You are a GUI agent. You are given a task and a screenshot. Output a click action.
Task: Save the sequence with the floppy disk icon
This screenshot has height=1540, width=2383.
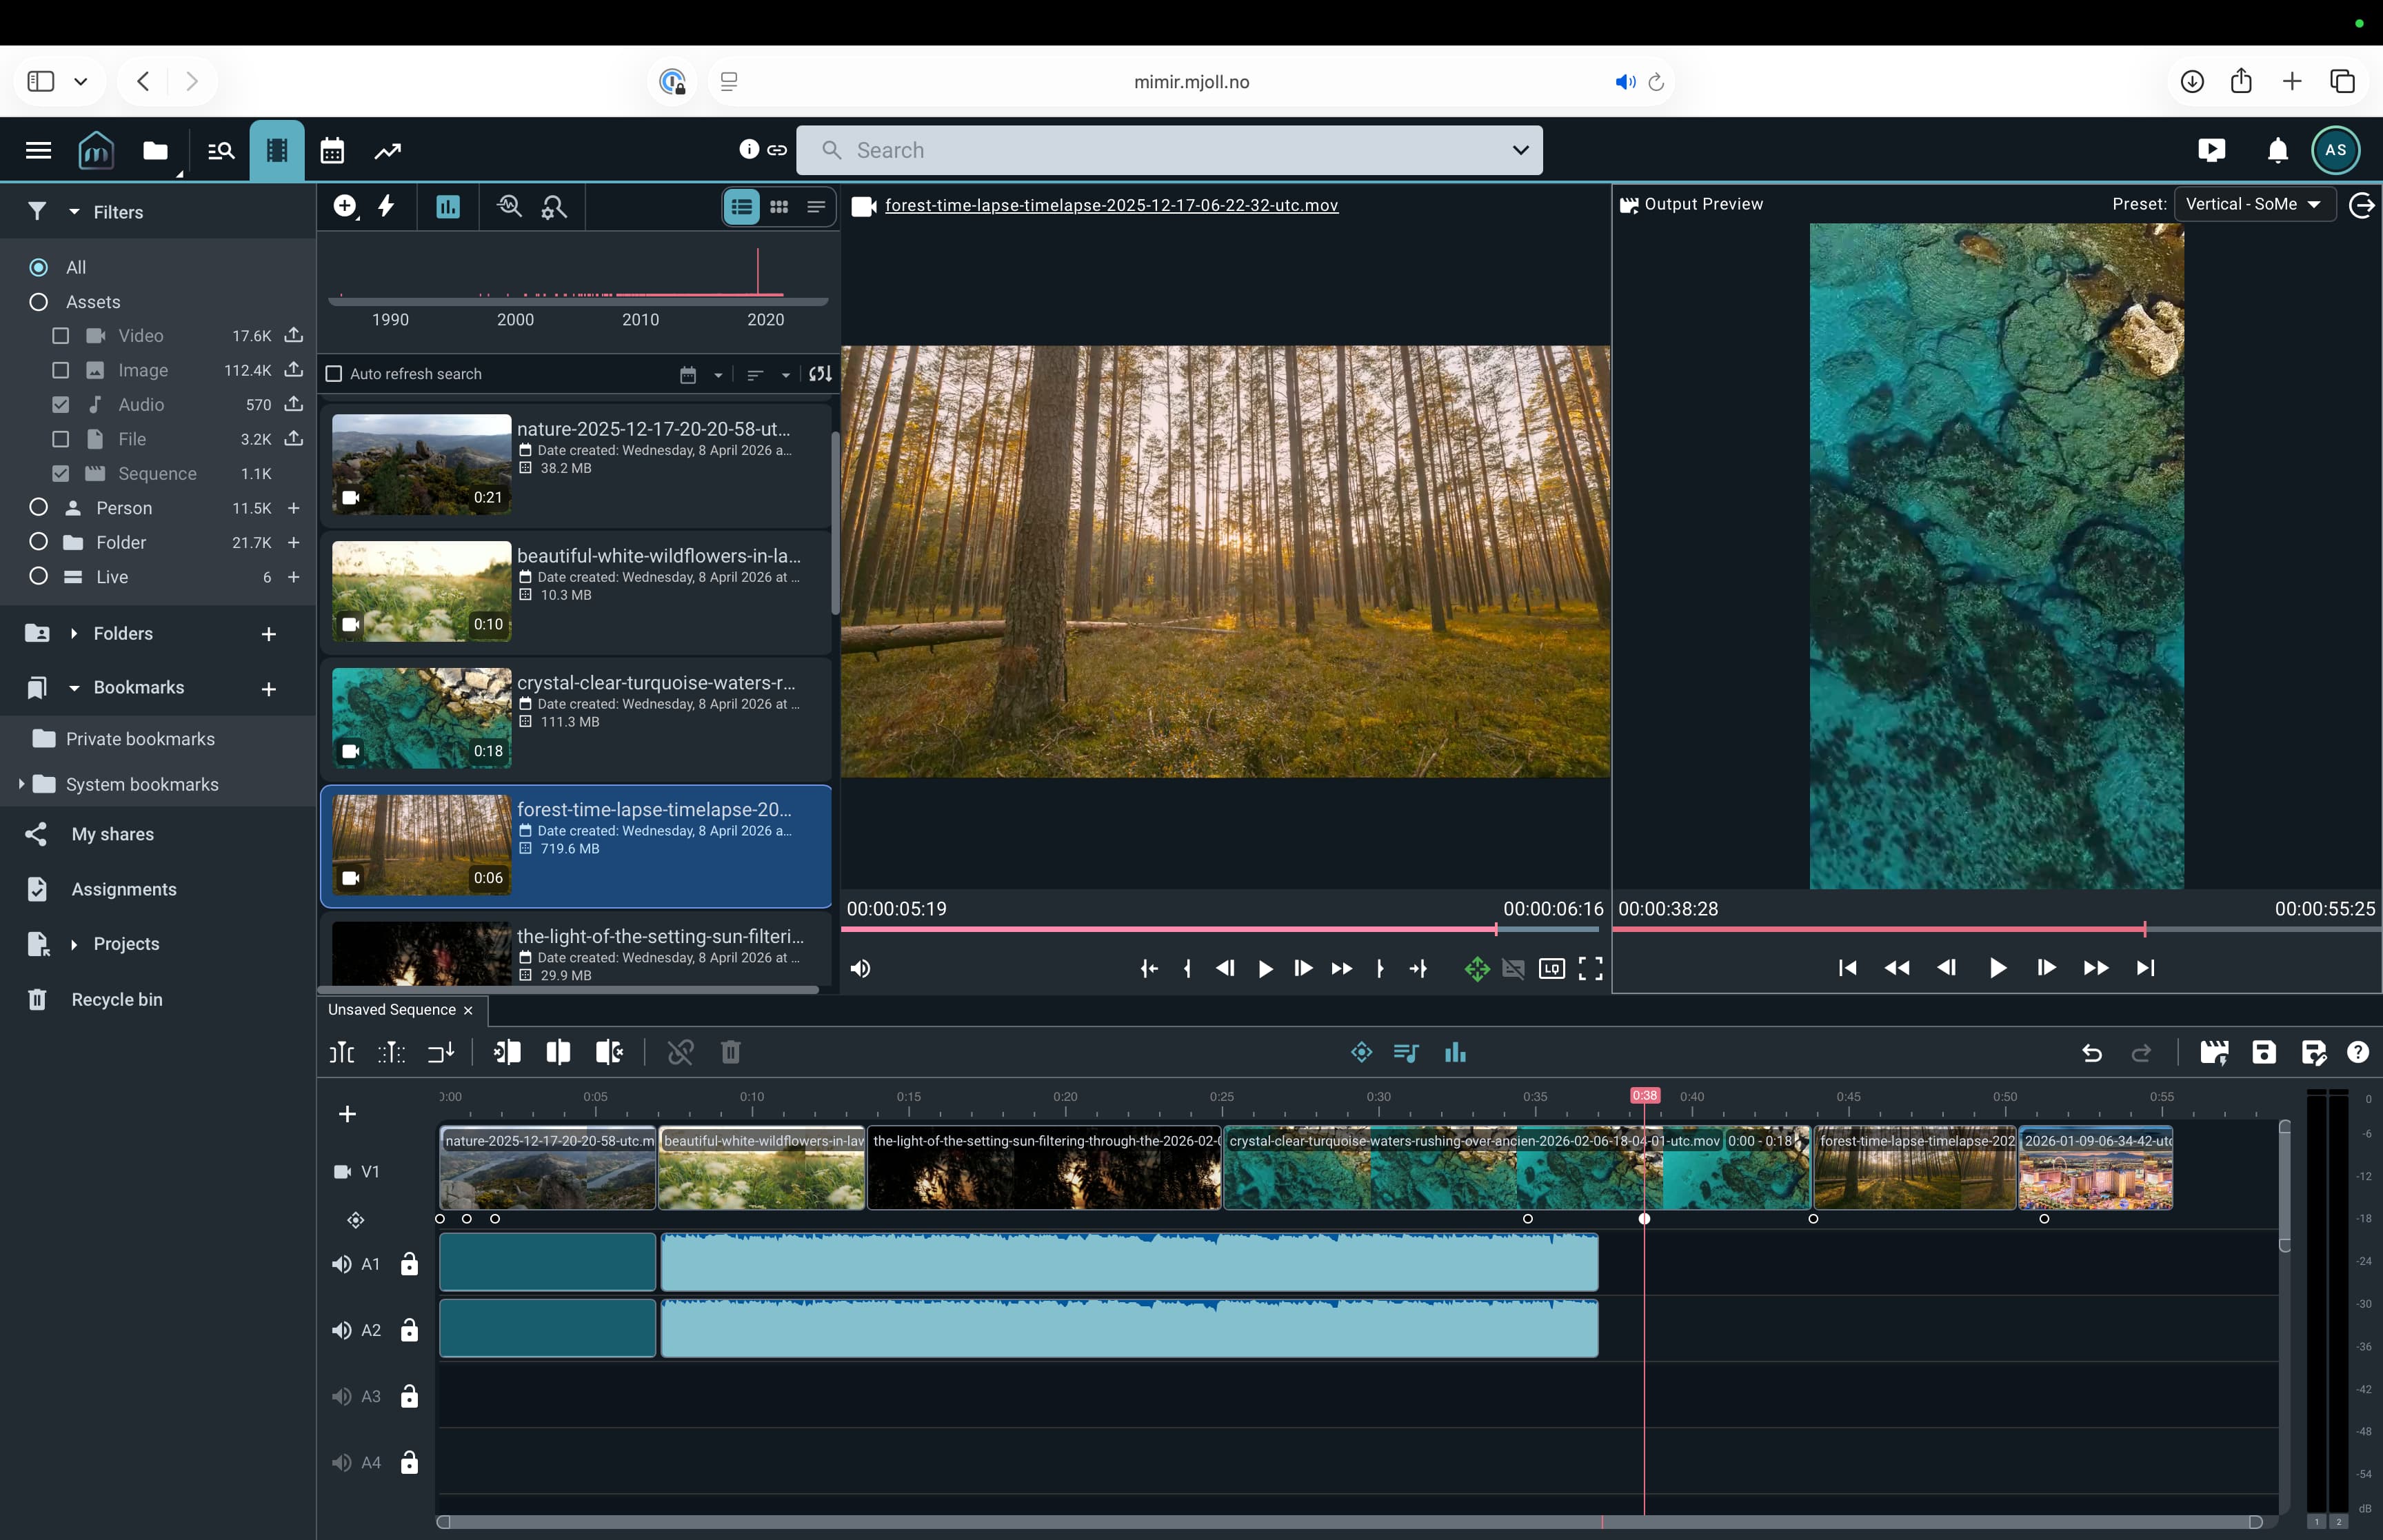point(2263,1052)
